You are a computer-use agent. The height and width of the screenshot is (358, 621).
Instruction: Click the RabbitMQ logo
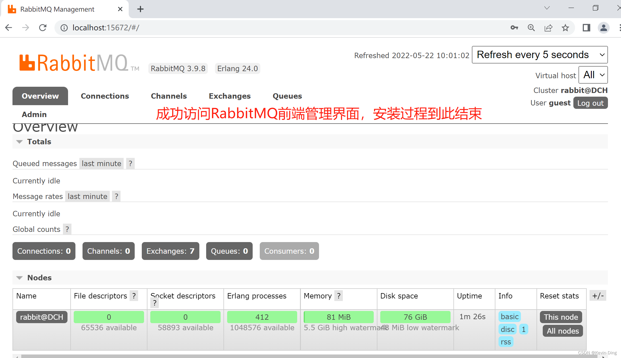tap(79, 63)
